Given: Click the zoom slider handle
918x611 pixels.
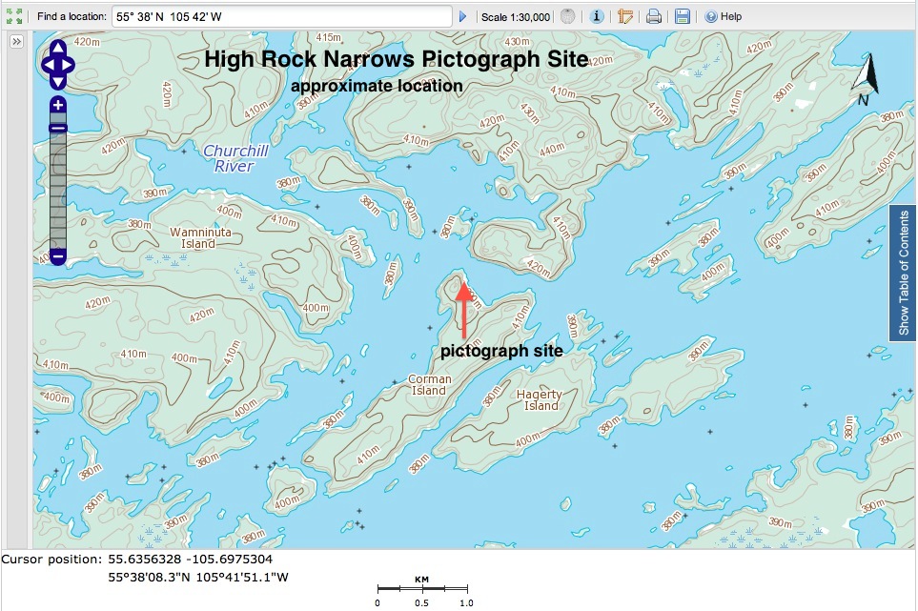Looking at the screenshot, I should (x=58, y=128).
